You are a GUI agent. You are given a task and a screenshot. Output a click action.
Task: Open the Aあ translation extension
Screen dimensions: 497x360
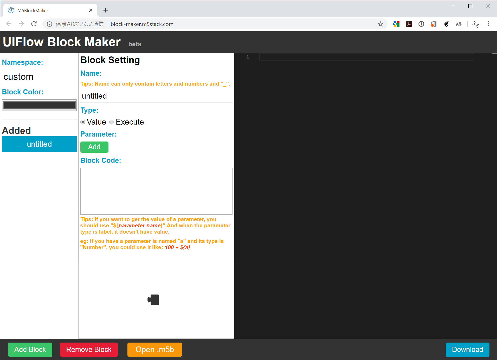[459, 24]
